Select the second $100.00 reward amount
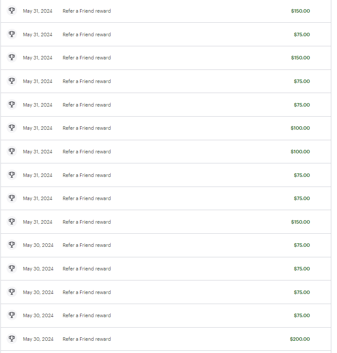 pyautogui.click(x=300, y=152)
